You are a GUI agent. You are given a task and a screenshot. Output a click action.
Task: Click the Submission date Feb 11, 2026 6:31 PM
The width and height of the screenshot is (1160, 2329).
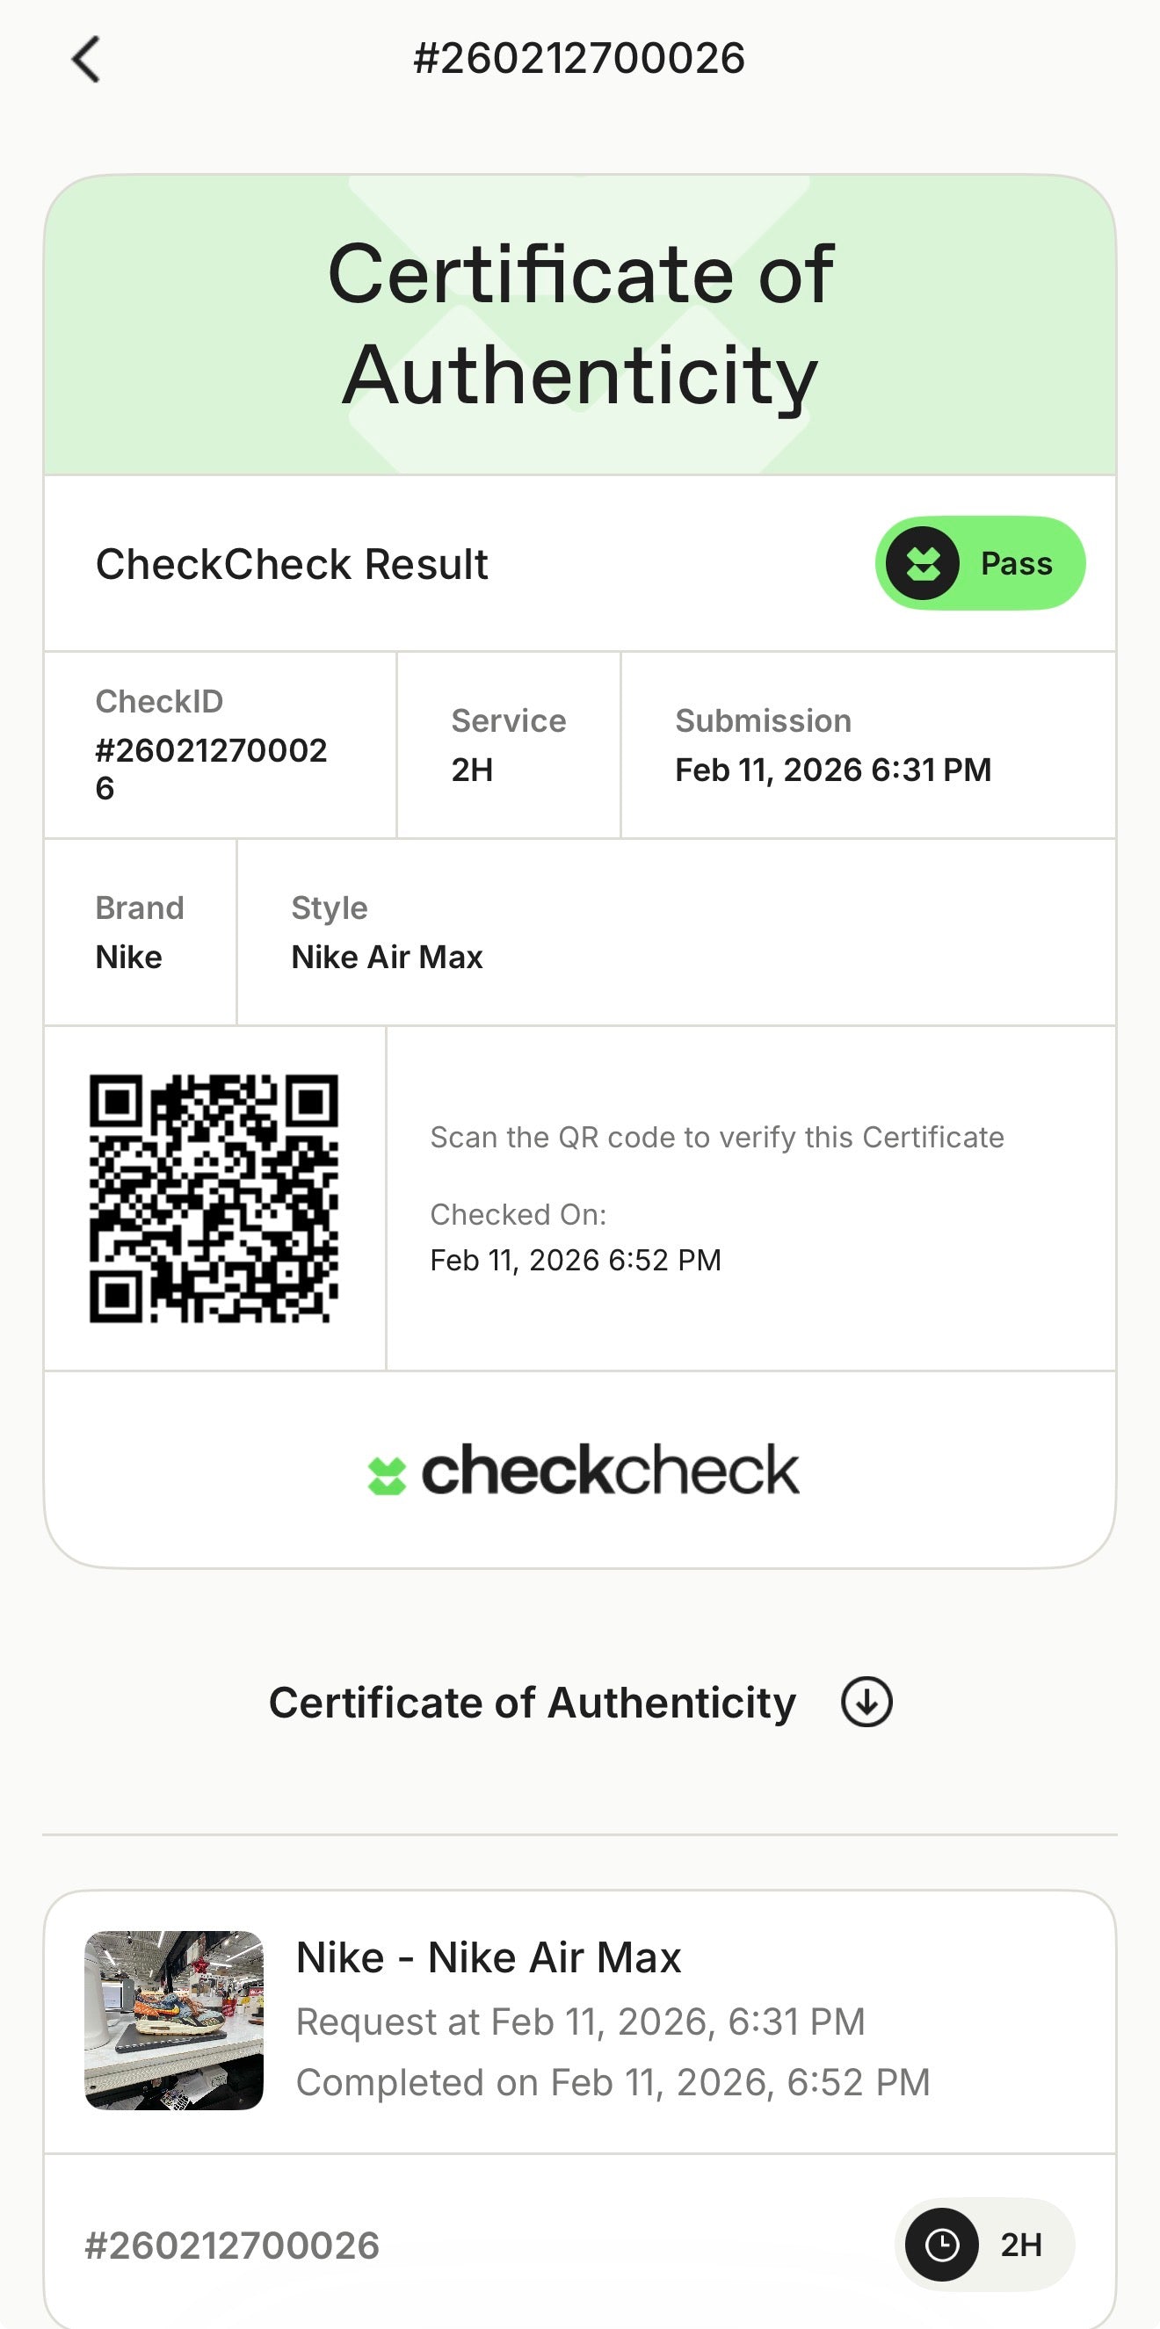[833, 770]
